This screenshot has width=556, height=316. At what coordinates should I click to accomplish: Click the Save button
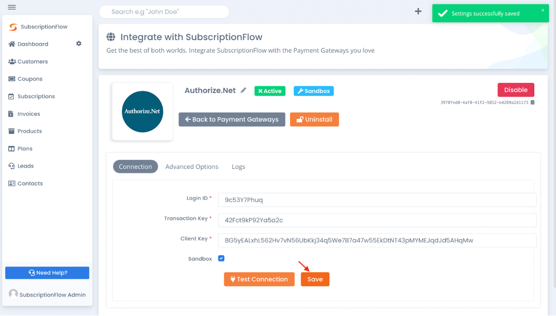point(315,279)
